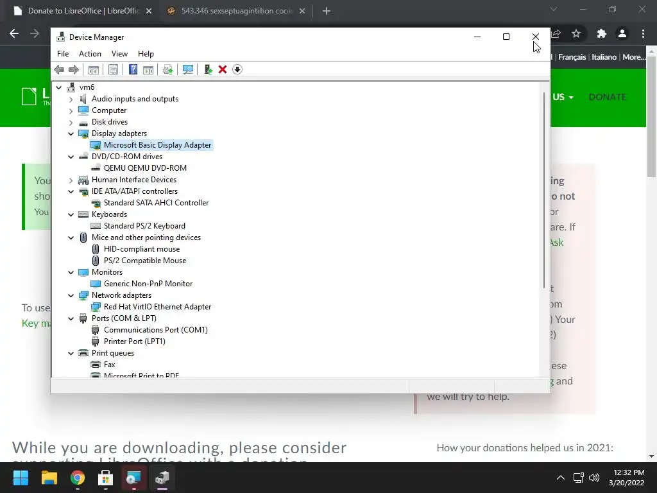The width and height of the screenshot is (657, 493).
Task: Select Generic Non-PnP Monitor
Action: coord(148,284)
